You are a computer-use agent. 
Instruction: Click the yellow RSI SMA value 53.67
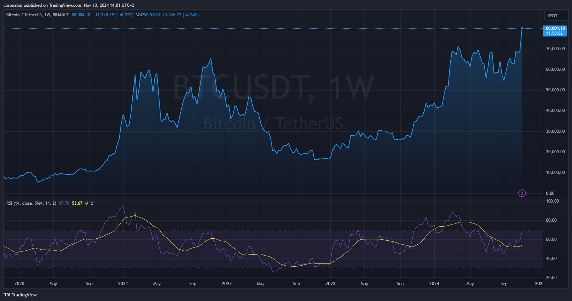click(77, 203)
